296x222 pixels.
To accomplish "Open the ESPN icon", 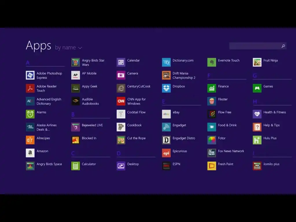I will [166, 166].
